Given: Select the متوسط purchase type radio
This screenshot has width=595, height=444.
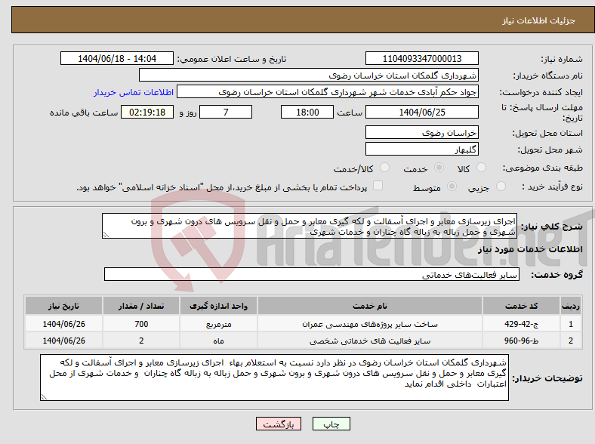Looking at the screenshot, I should (452, 186).
